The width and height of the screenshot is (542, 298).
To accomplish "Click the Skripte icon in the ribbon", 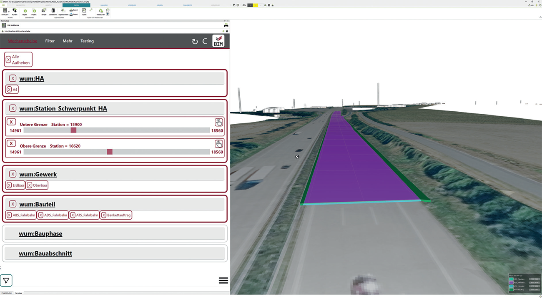I will pos(44,12).
